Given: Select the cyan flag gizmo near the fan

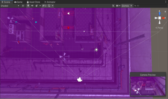Looking at the screenshot, I should pyautogui.click(x=16, y=22).
